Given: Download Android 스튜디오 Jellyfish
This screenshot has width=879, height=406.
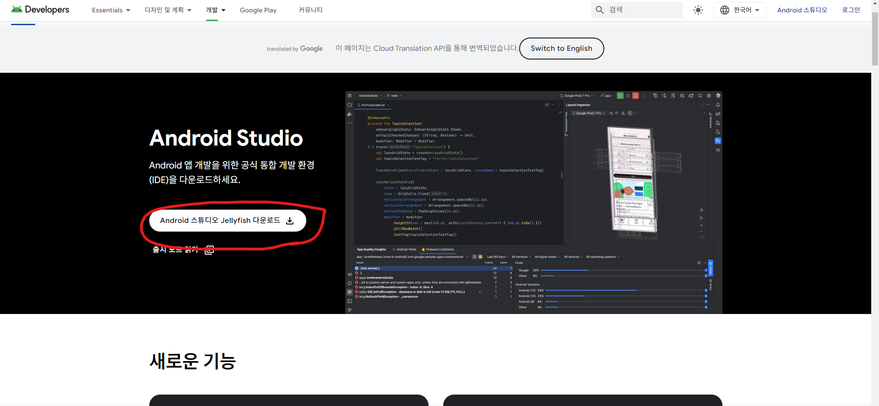Looking at the screenshot, I should 228,221.
